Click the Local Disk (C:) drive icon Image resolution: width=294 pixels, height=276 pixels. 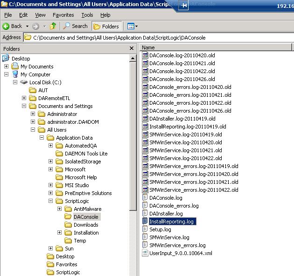23,82
